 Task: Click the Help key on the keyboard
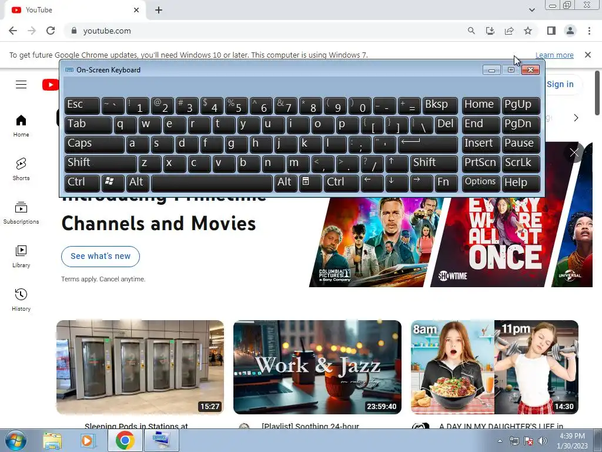click(x=521, y=182)
